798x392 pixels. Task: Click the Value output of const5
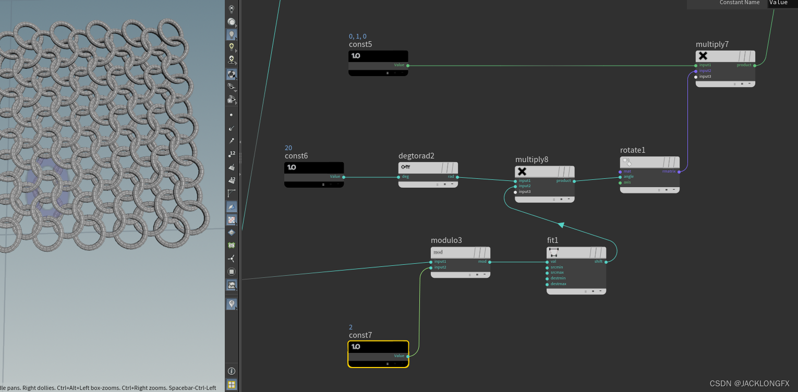408,65
